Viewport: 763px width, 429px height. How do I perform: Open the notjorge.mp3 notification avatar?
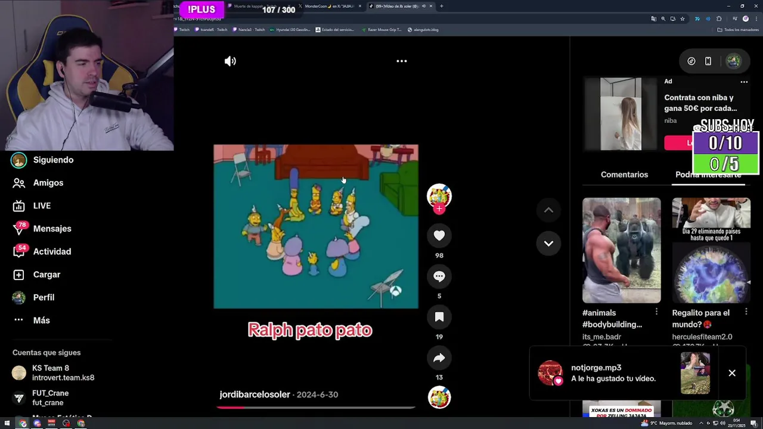click(x=550, y=373)
